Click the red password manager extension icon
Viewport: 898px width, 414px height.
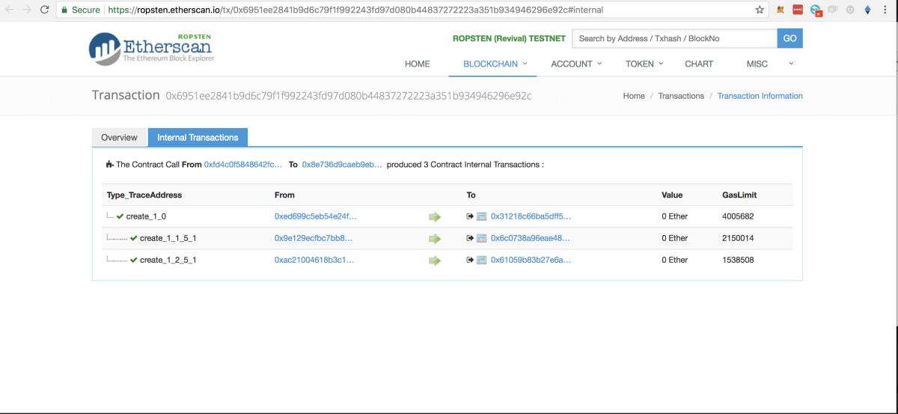pos(798,10)
